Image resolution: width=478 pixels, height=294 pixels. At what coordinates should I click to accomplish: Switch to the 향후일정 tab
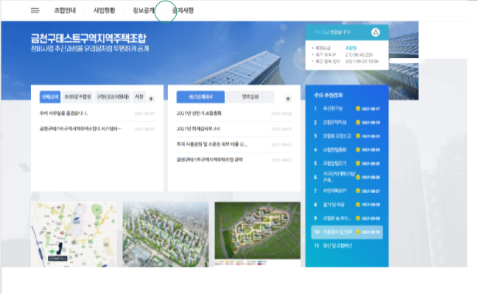[x=250, y=97]
